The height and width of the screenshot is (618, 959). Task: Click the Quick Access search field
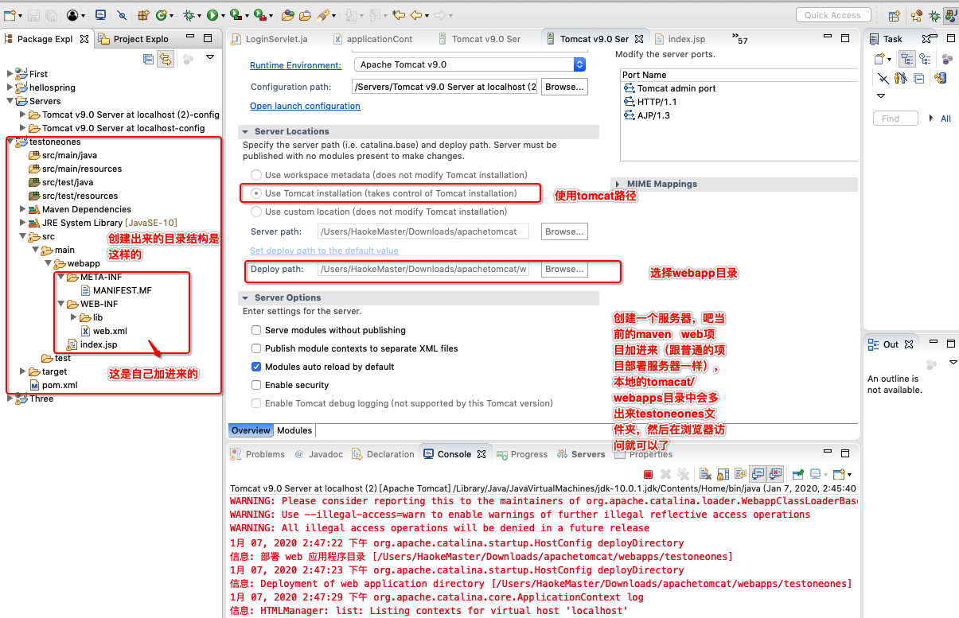pyautogui.click(x=832, y=15)
